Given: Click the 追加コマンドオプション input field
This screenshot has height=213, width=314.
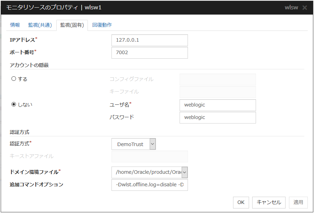Looking at the screenshot, I should coord(149,185).
